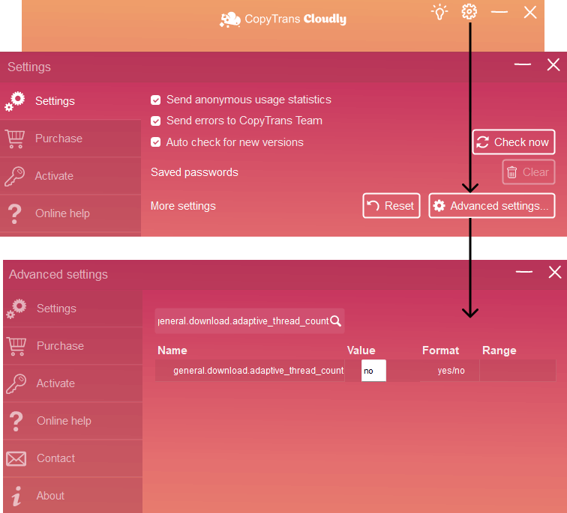Toggle Send errors to CopyTrans Team checkbox
567x513 pixels.
pos(155,121)
